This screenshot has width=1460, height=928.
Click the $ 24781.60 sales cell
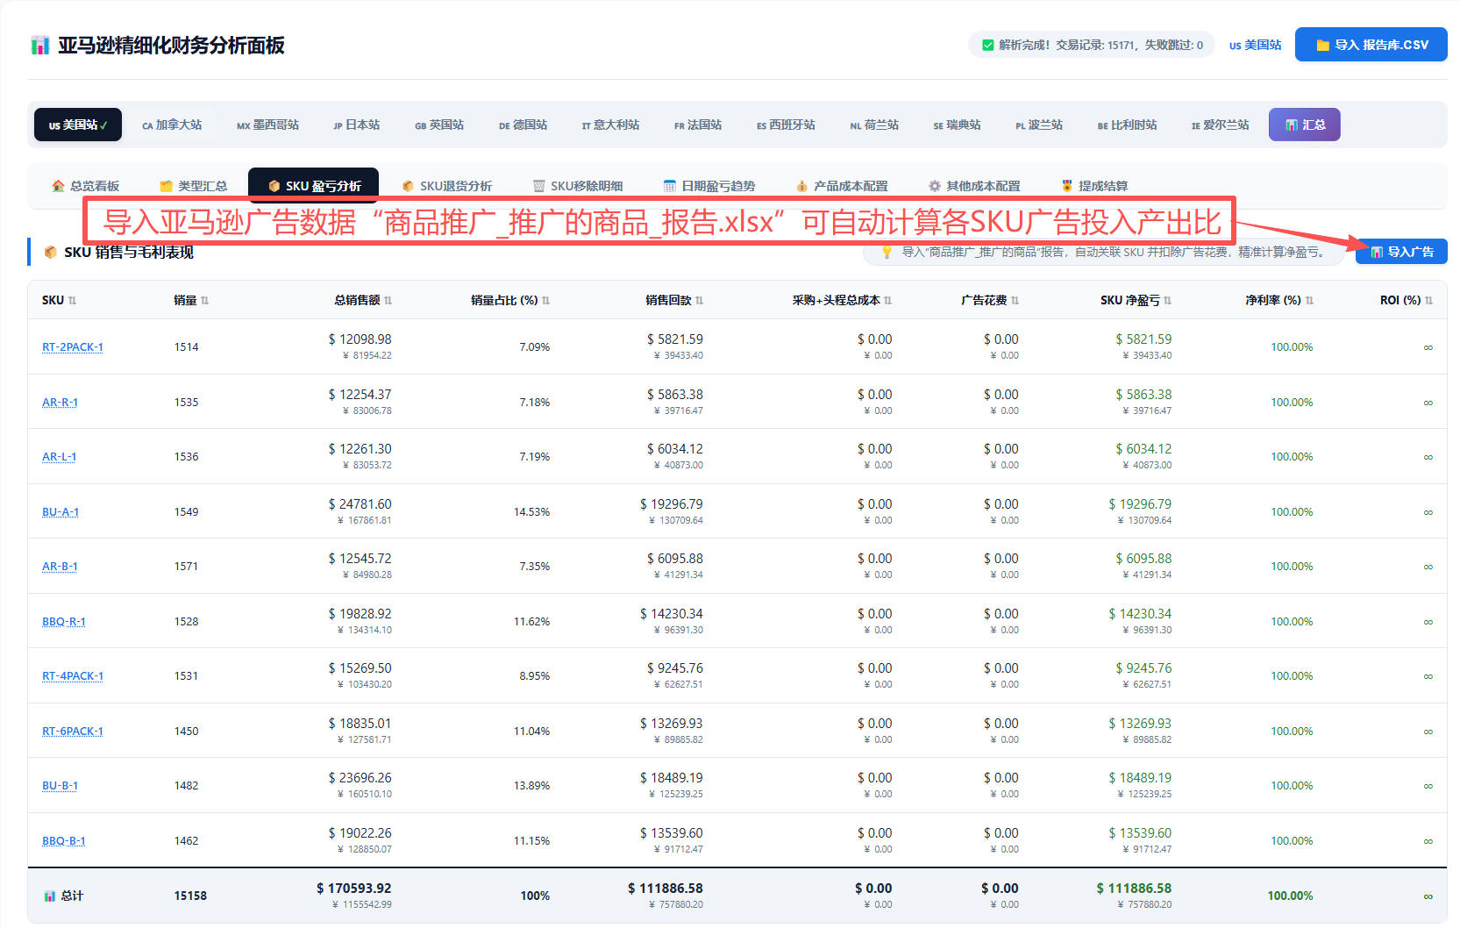tap(360, 504)
